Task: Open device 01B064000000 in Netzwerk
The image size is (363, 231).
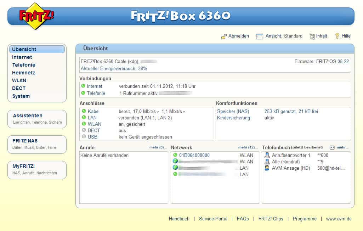Action: (x=194, y=155)
